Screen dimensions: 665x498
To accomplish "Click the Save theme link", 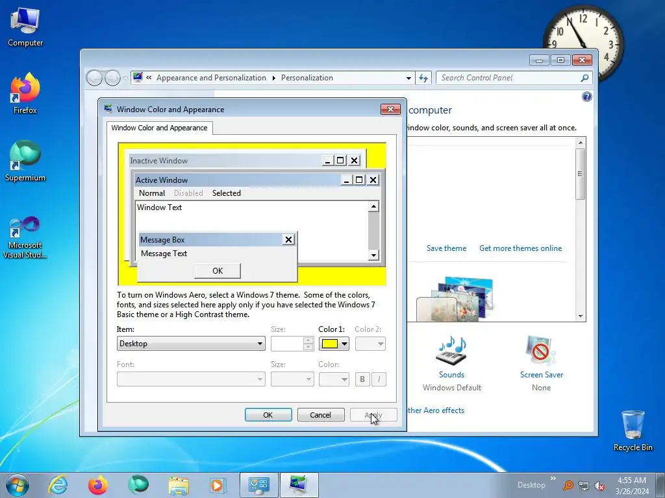I will click(x=446, y=248).
